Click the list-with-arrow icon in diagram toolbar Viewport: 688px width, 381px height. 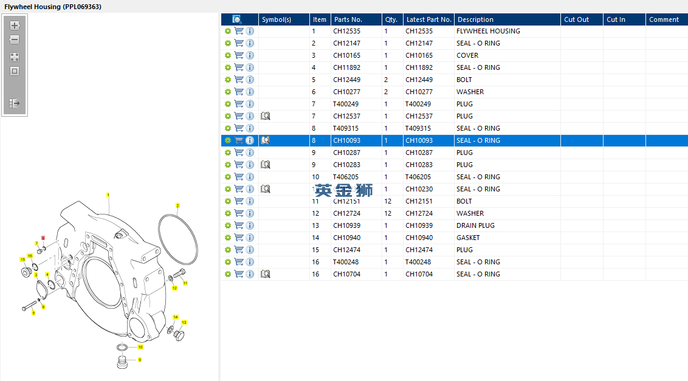(15, 103)
